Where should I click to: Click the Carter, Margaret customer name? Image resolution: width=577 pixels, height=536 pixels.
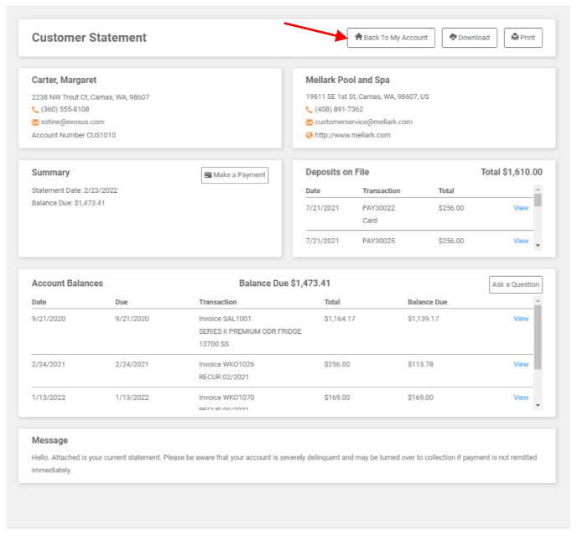click(64, 80)
